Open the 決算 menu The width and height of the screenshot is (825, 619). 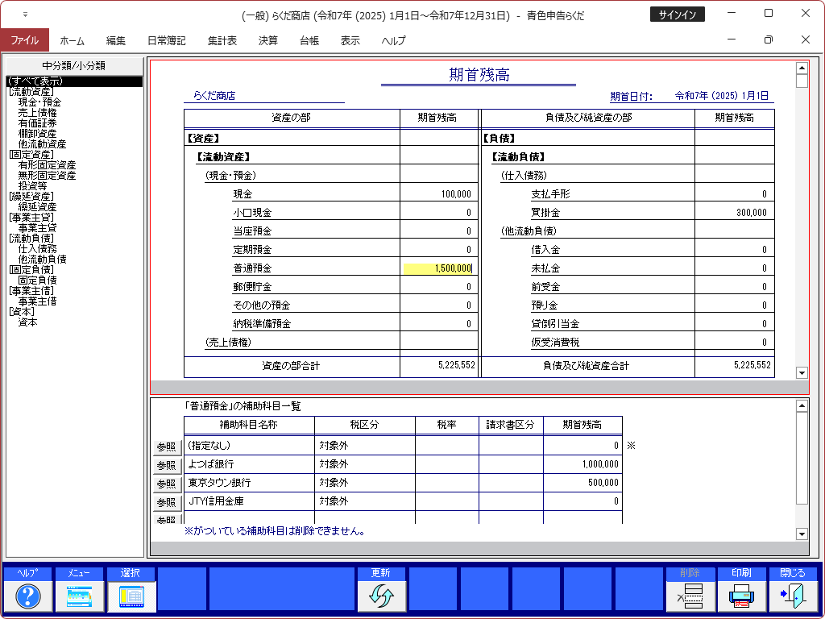pos(268,40)
